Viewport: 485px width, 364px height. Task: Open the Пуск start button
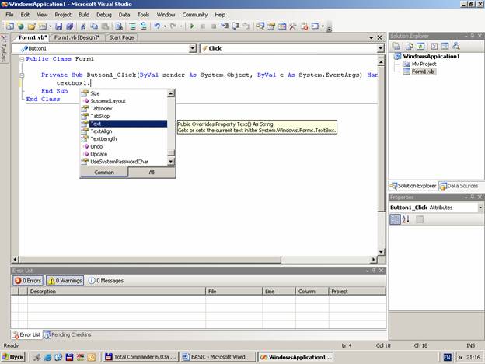pos(13,357)
